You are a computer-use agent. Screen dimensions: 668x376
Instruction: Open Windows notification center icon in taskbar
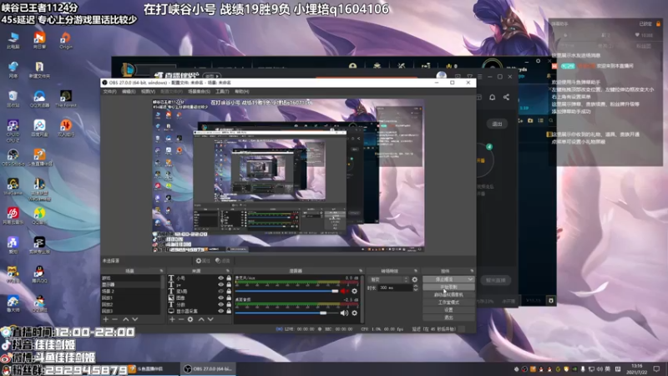point(656,368)
